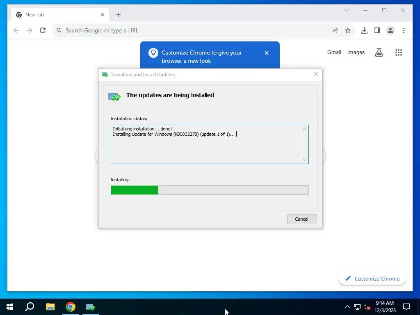Open the tab search chevron

(x=347, y=10)
